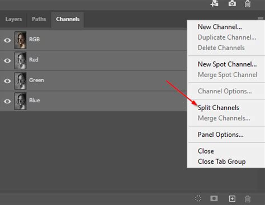Delete current channel trash icon at bottom
Screen dimensions: 265x205
point(248,199)
